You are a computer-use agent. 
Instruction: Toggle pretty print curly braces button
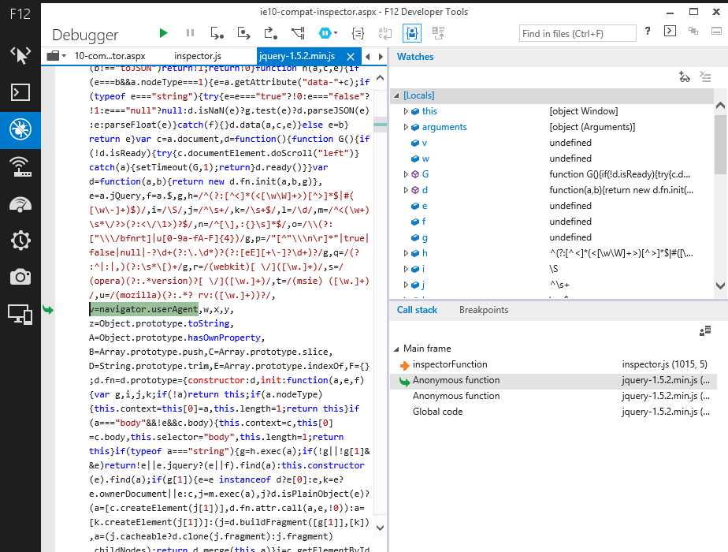point(358,33)
